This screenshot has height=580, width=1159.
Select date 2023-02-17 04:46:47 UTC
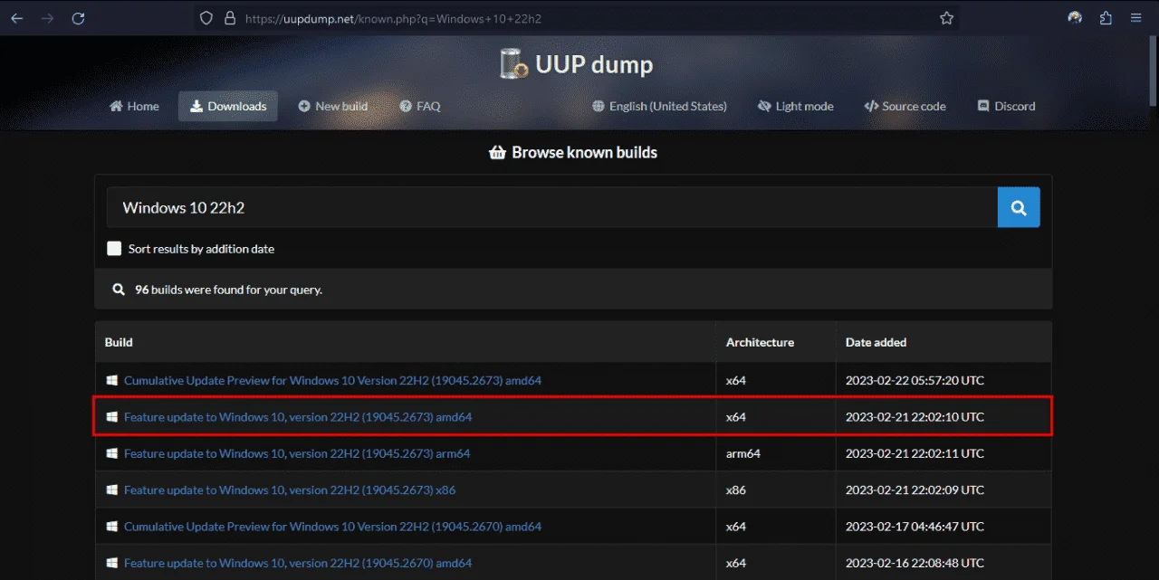(915, 526)
